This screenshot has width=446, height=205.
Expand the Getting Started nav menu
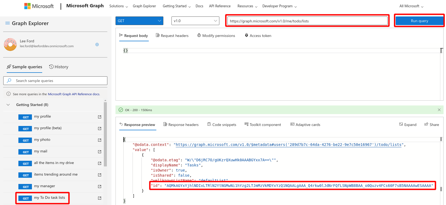pos(177,6)
